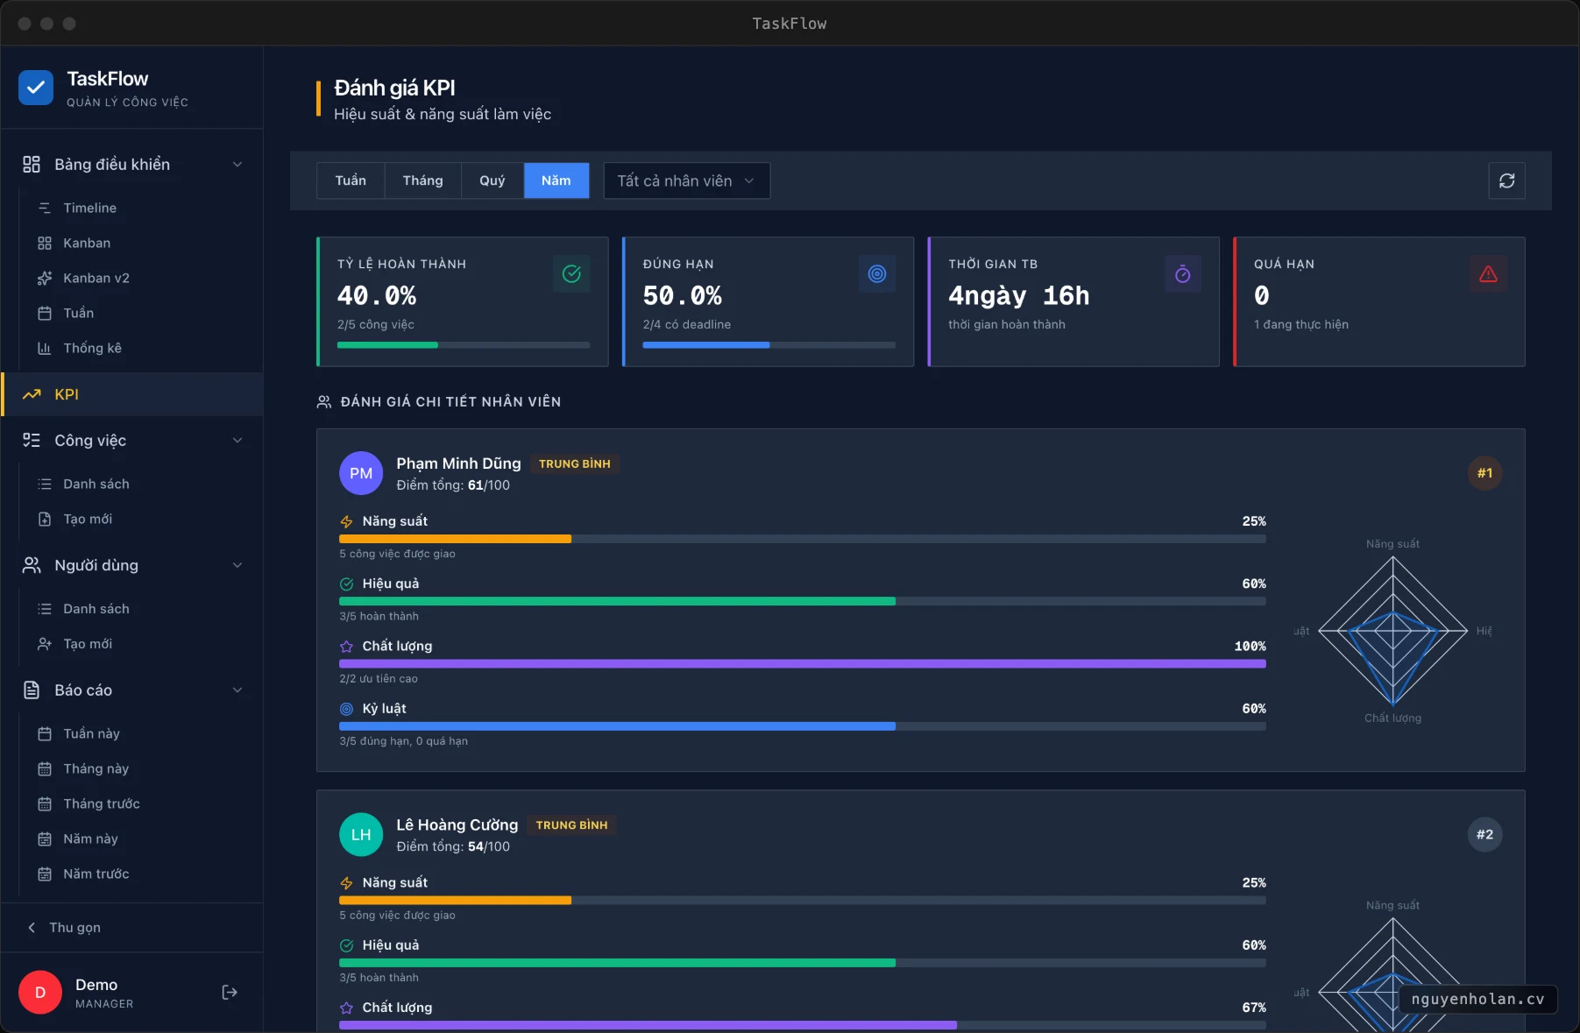Image resolution: width=1580 pixels, height=1033 pixels.
Task: Click the Điểm tổng: 54/100 score
Action: click(453, 846)
